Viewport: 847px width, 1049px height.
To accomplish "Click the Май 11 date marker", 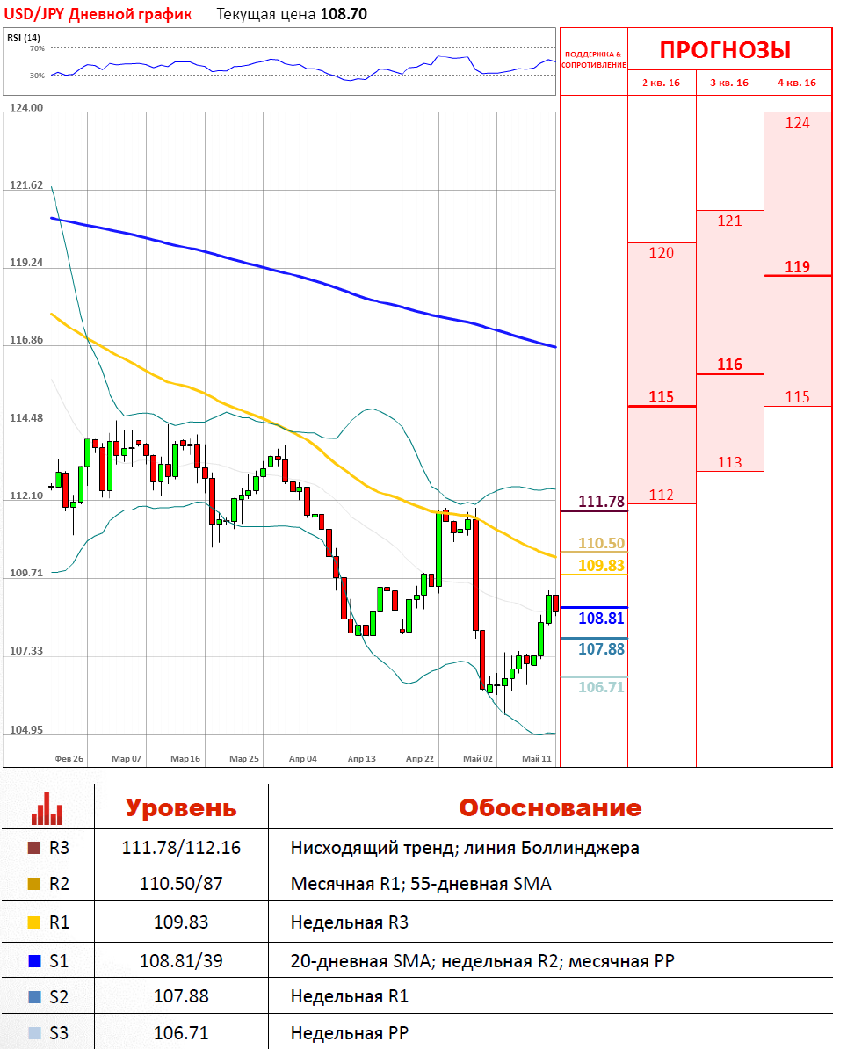I will 537,759.
